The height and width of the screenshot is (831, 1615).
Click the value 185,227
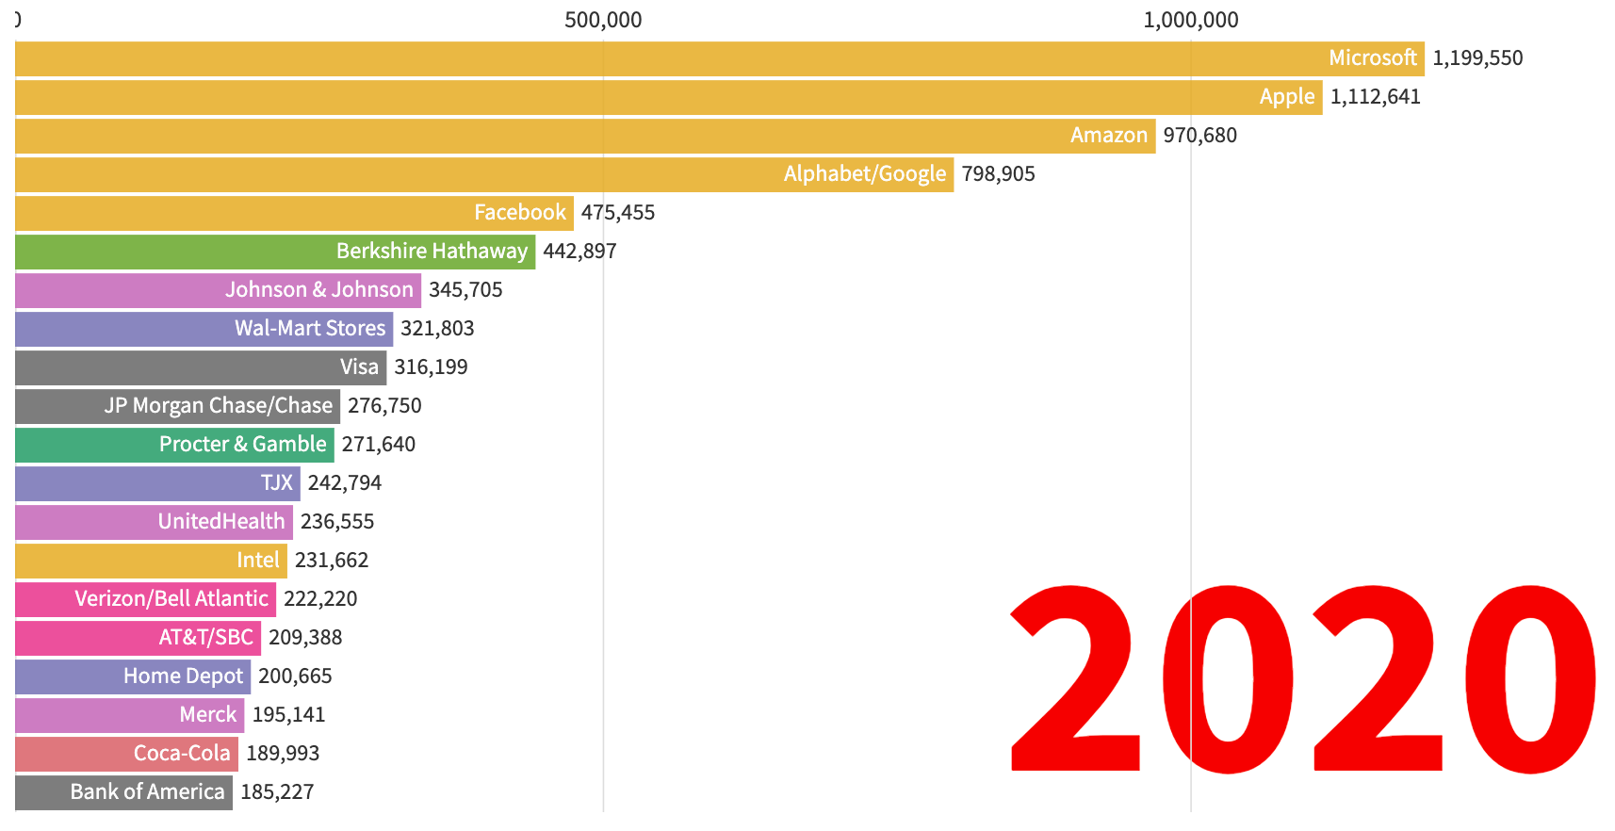[x=277, y=792]
